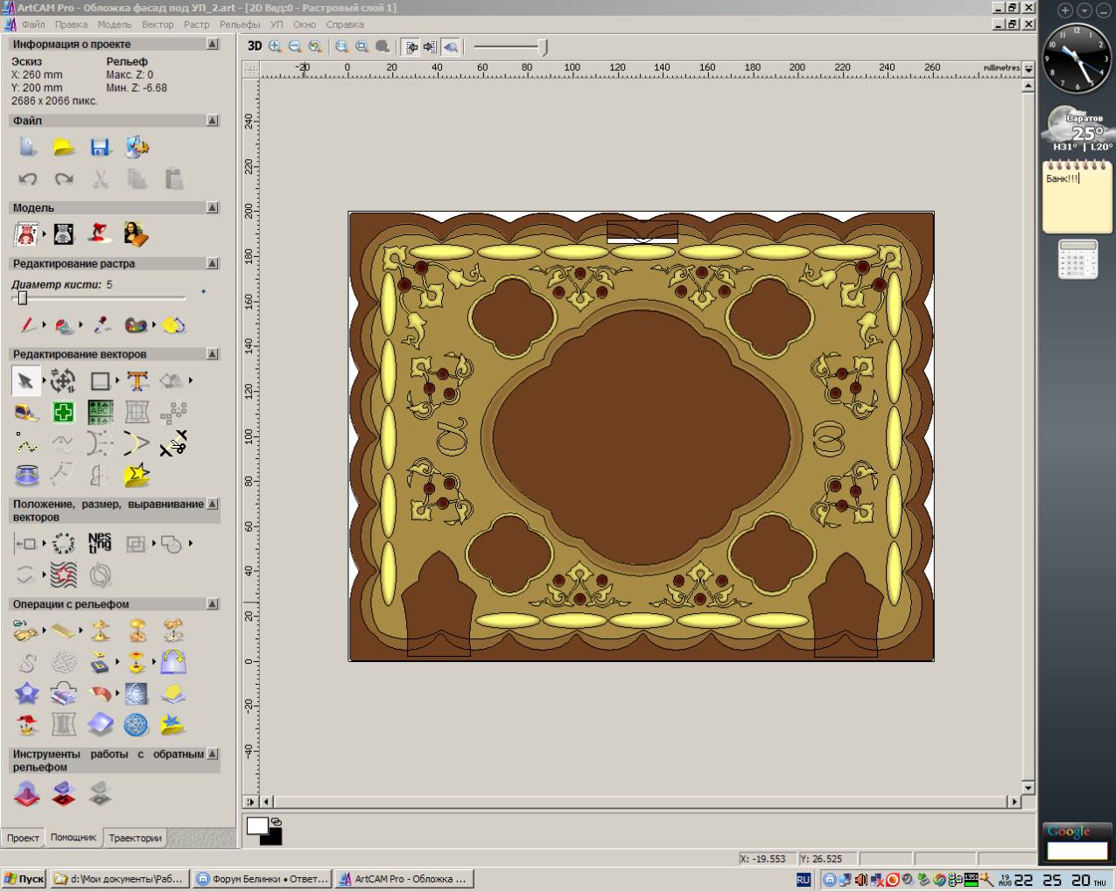The width and height of the screenshot is (1116, 892).
Task: Select the vector Text tool icon
Action: click(137, 380)
